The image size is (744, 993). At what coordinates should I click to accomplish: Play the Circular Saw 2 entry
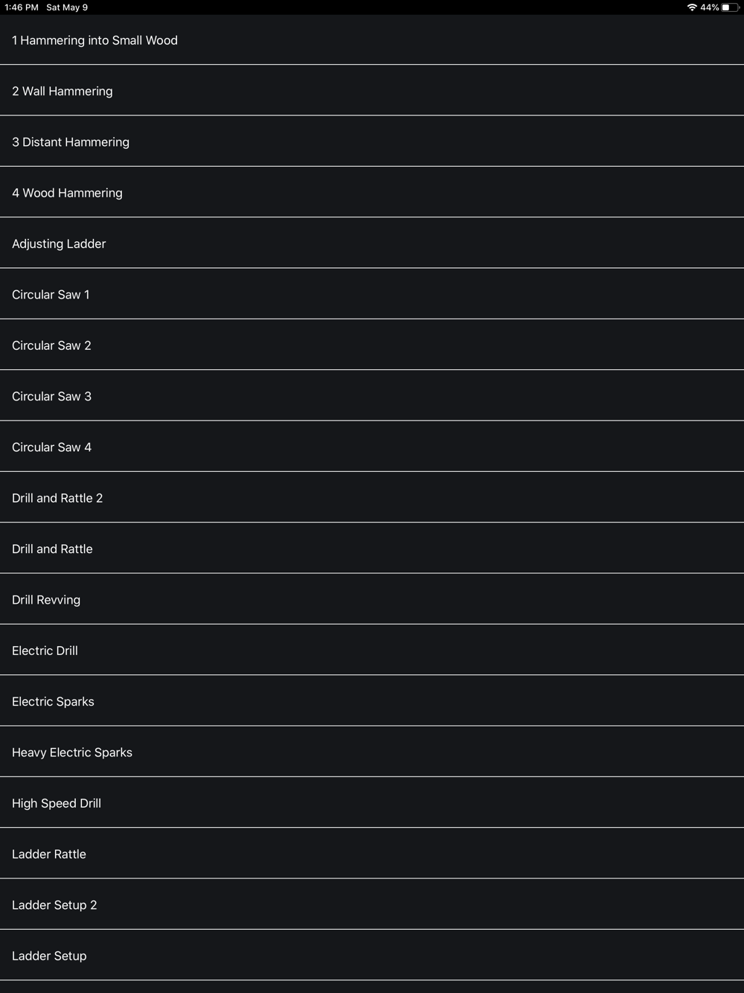point(372,345)
